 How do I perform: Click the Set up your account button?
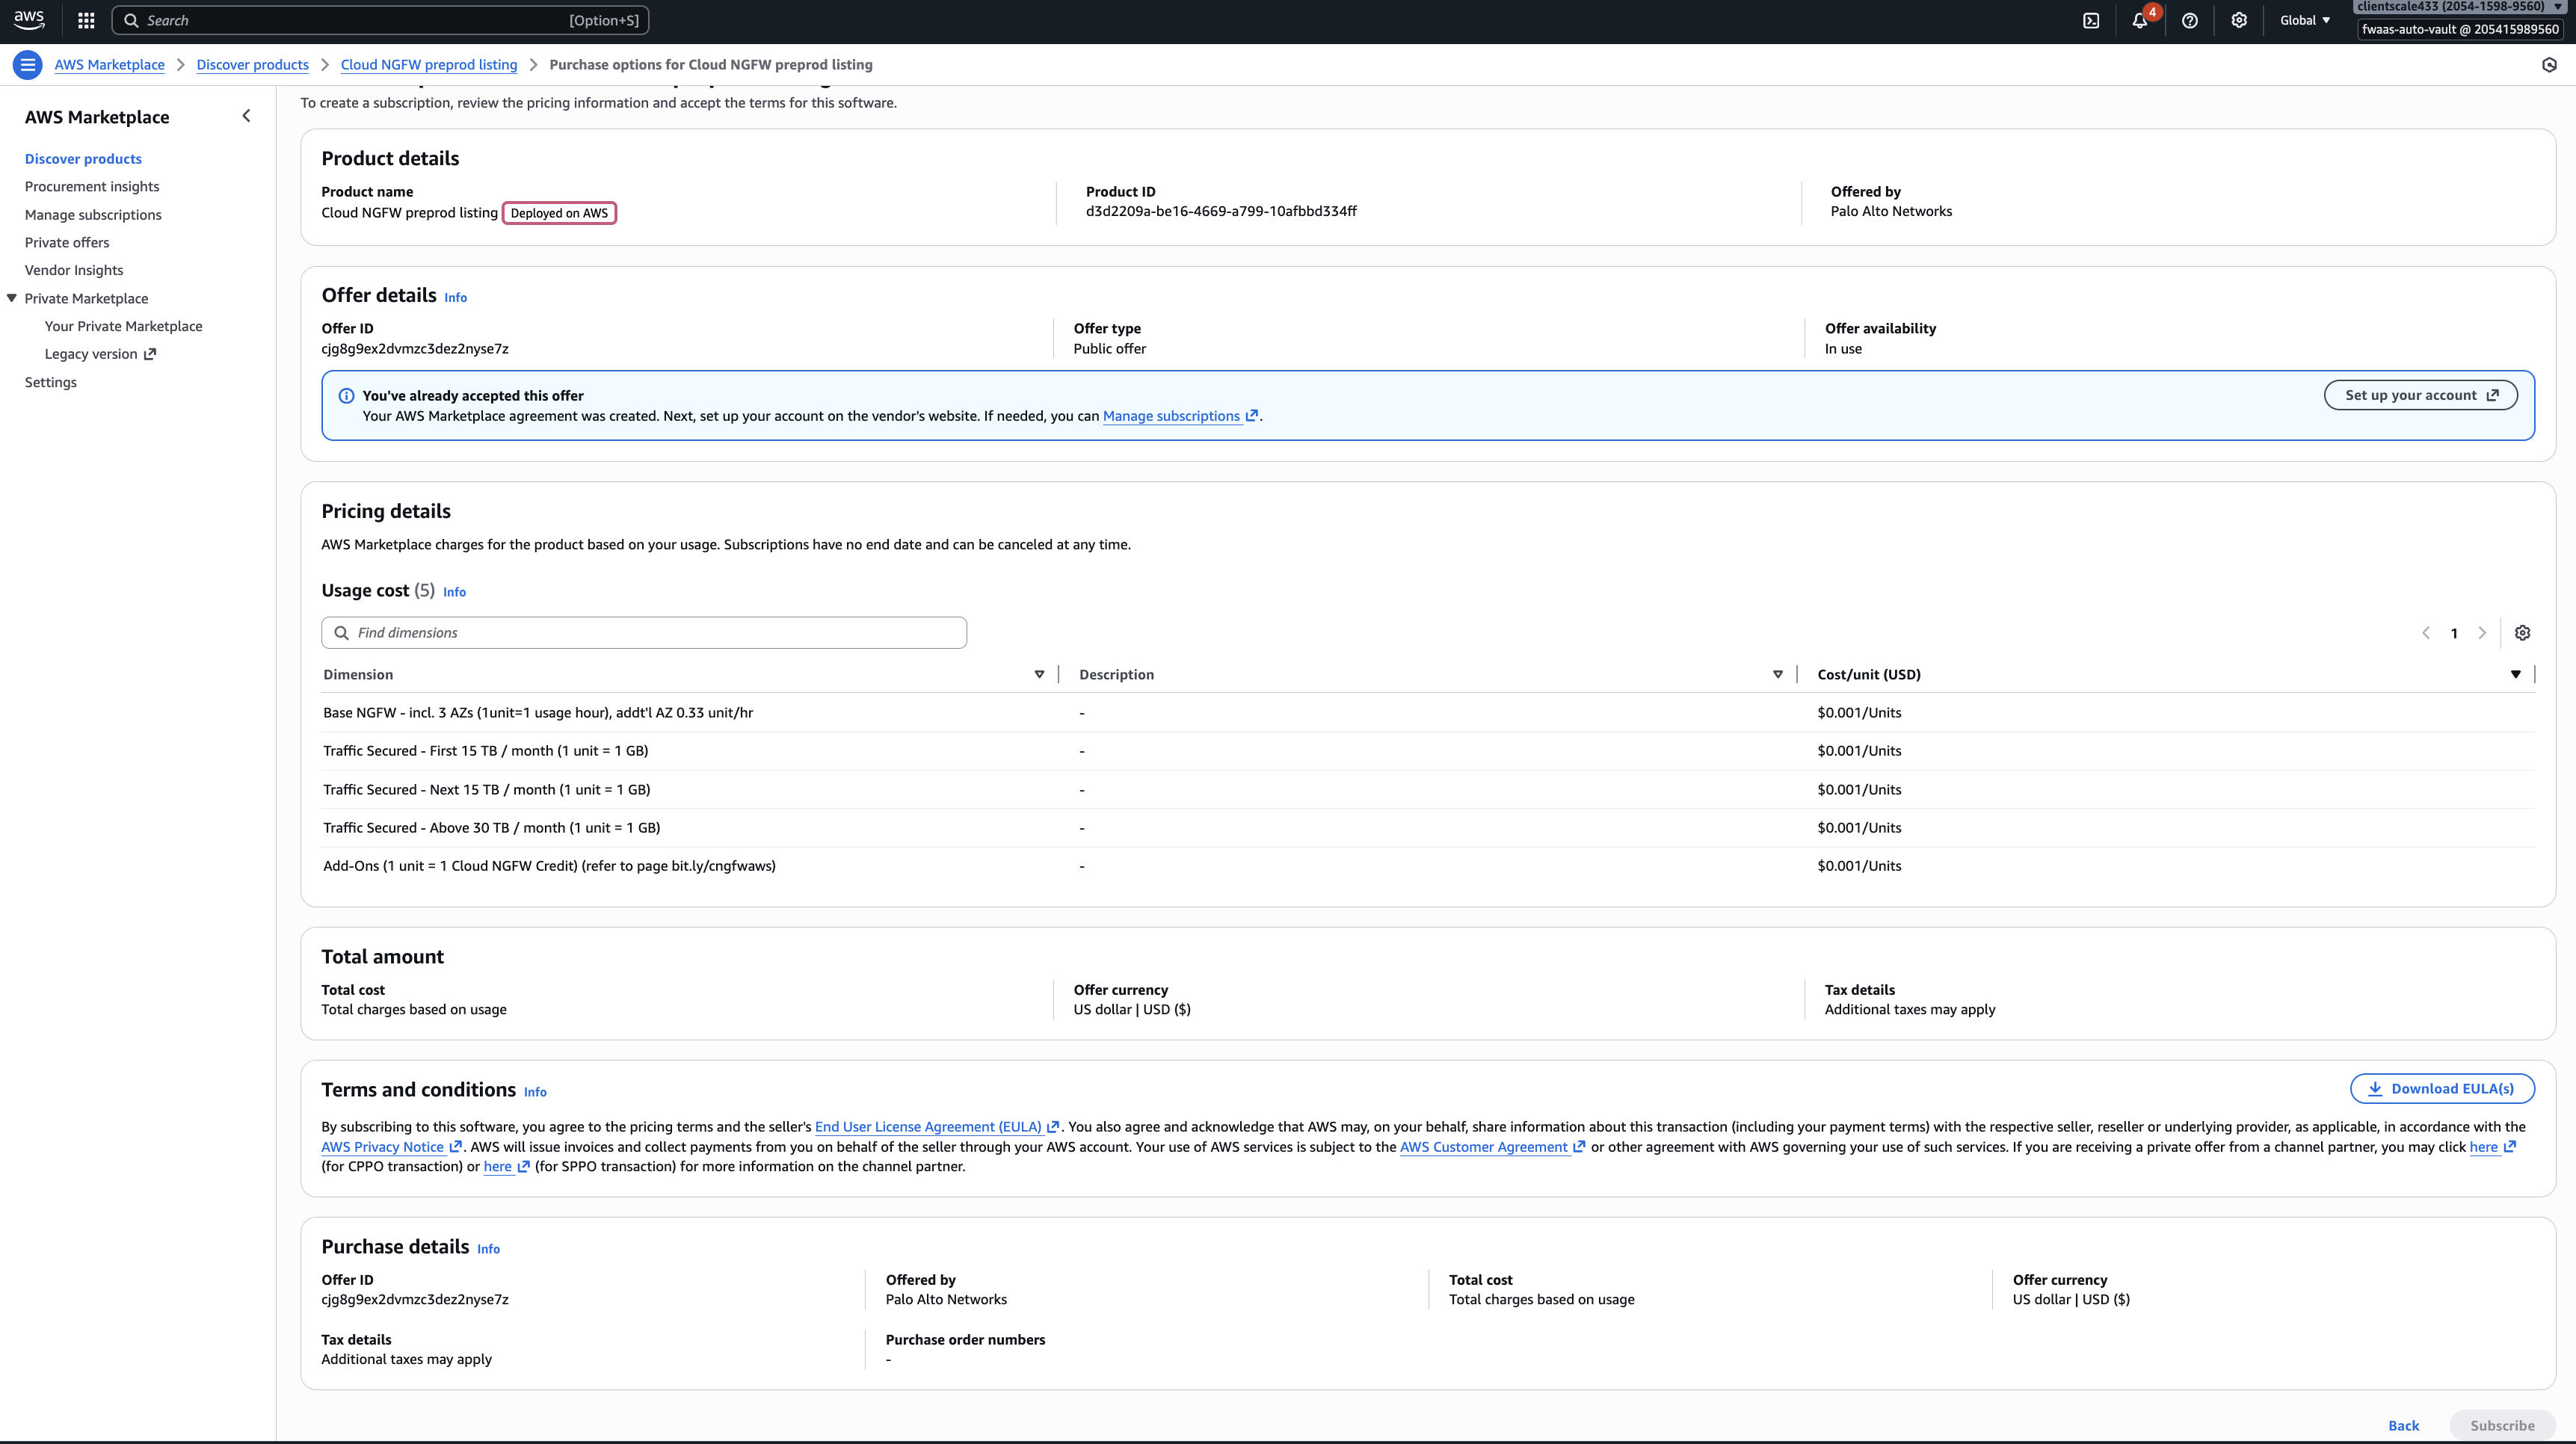click(2420, 395)
